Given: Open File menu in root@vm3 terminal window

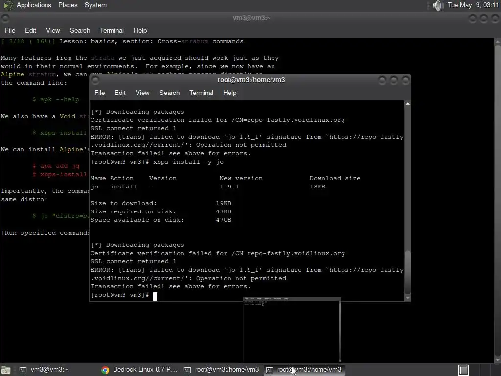Looking at the screenshot, I should 99,93.
